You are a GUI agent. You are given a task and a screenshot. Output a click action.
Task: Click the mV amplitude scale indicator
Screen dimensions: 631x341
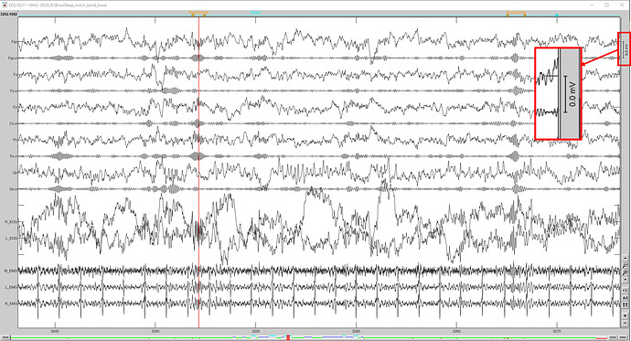coord(625,48)
